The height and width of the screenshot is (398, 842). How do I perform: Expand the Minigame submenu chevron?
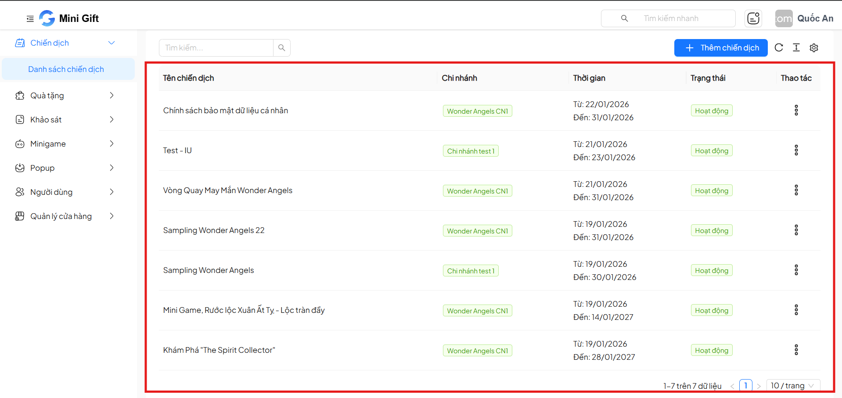(112, 144)
